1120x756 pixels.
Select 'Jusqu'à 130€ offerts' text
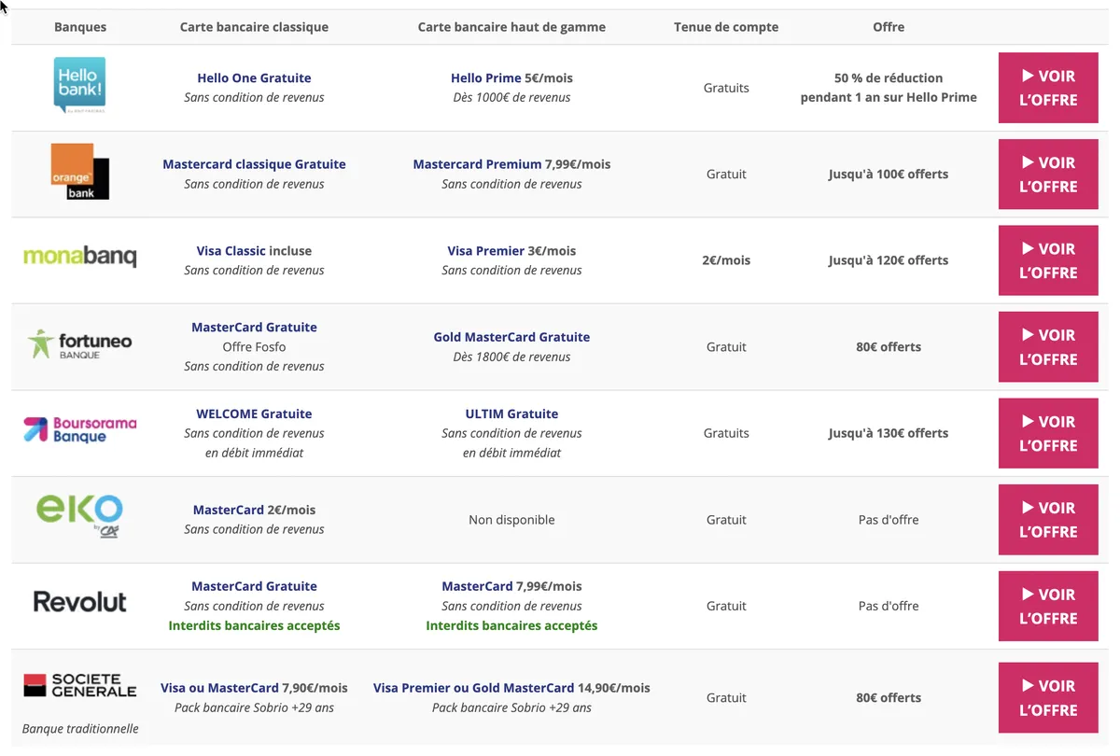[x=889, y=433]
